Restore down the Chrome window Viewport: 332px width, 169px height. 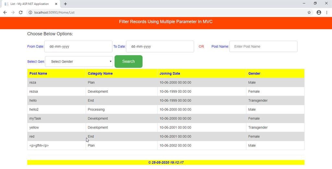pos(315,3)
